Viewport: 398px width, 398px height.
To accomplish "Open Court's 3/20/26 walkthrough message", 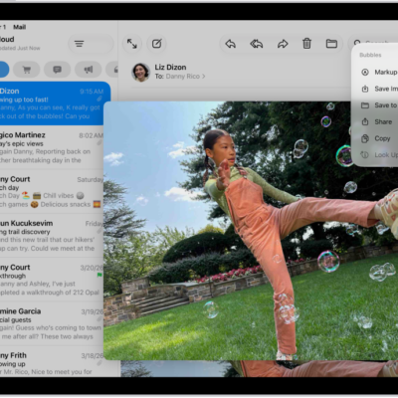I will (x=52, y=280).
